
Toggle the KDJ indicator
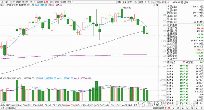coord(92,105)
